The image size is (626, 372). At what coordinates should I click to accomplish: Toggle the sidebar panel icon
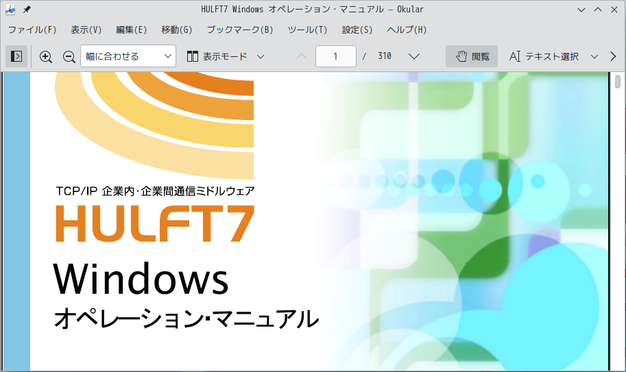point(16,56)
